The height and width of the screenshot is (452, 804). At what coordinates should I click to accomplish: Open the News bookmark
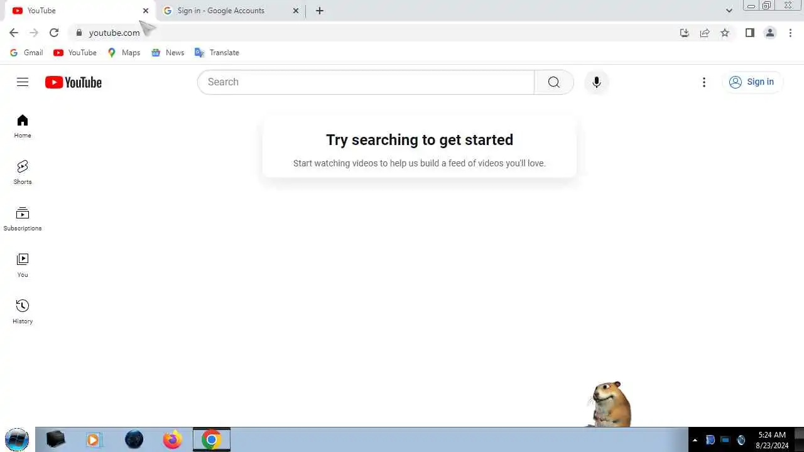(168, 53)
